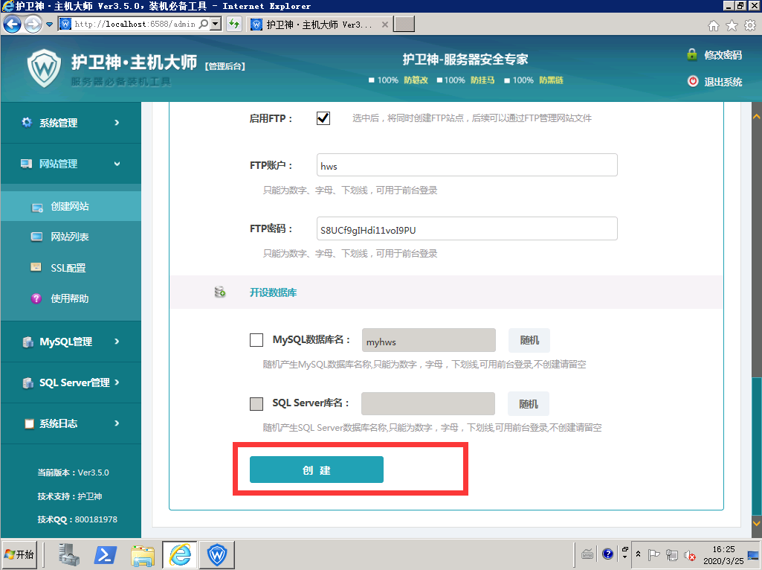Image resolution: width=762 pixels, height=570 pixels.
Task: Enable the MySQL数据库名 checkbox
Action: tap(256, 340)
